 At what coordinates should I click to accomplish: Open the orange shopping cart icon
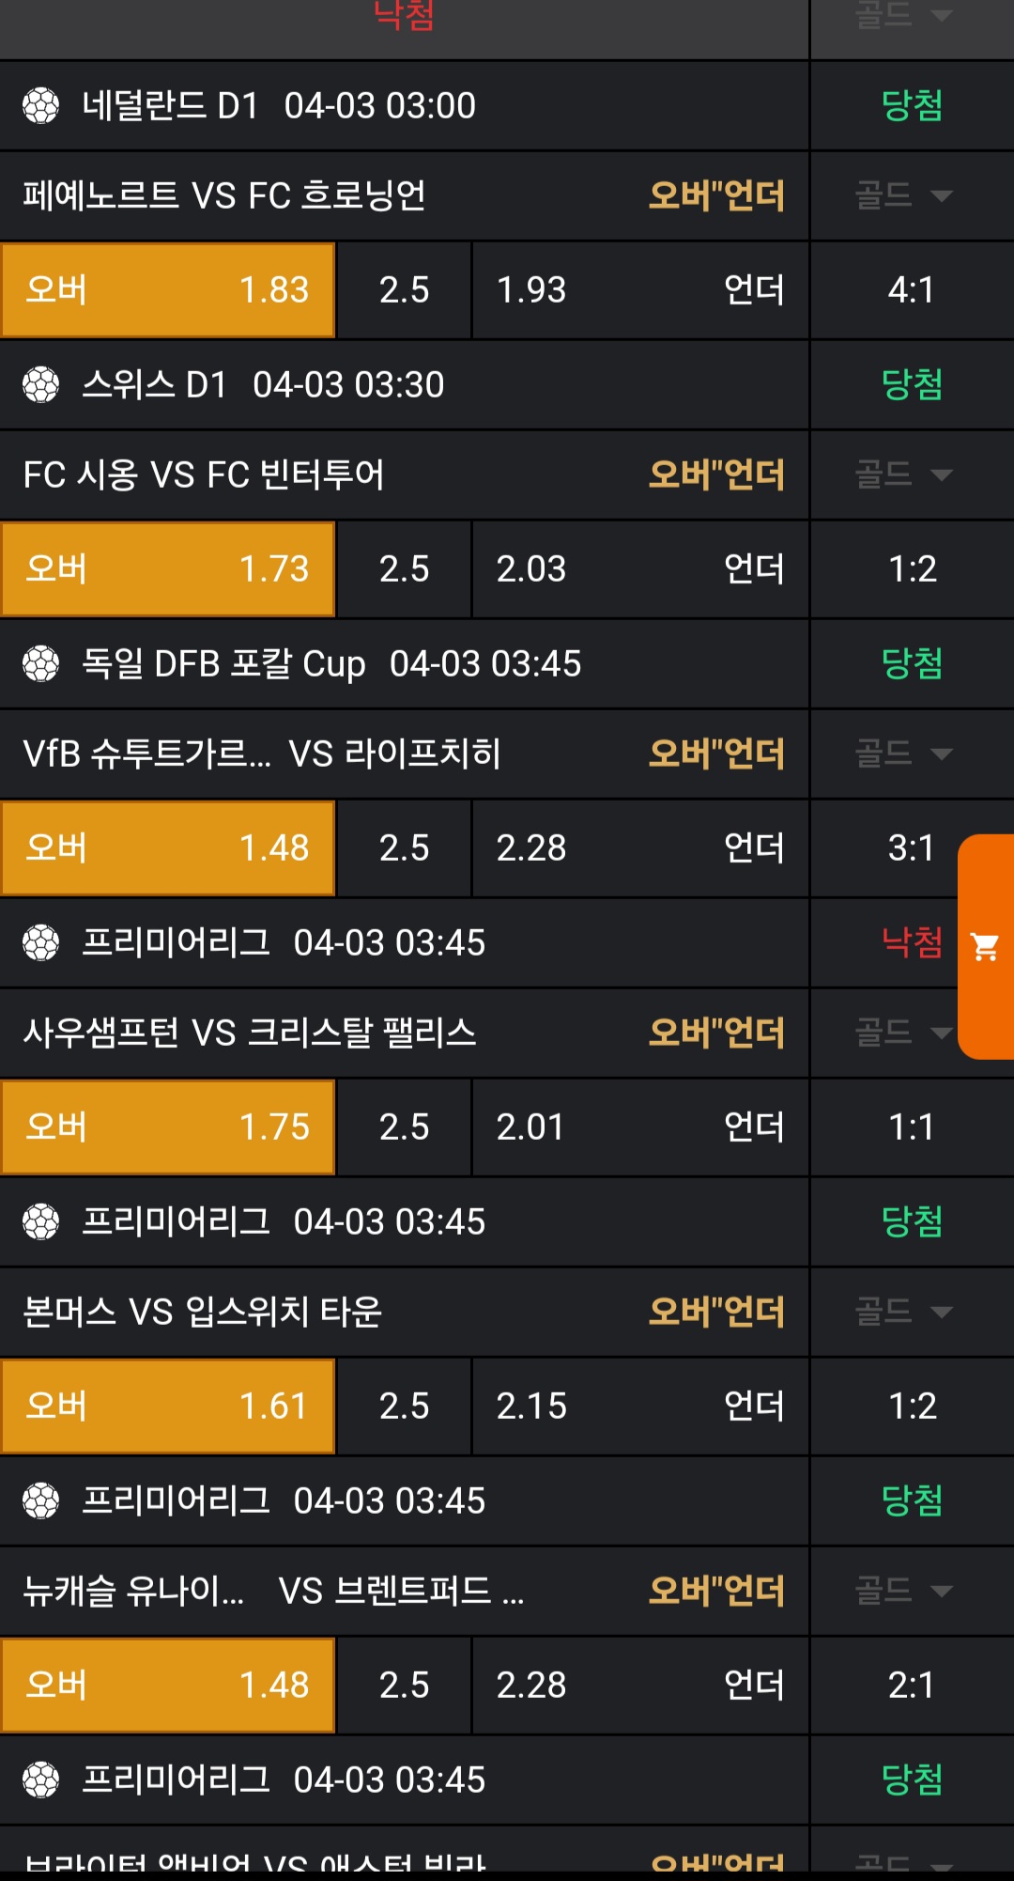pyautogui.click(x=985, y=946)
